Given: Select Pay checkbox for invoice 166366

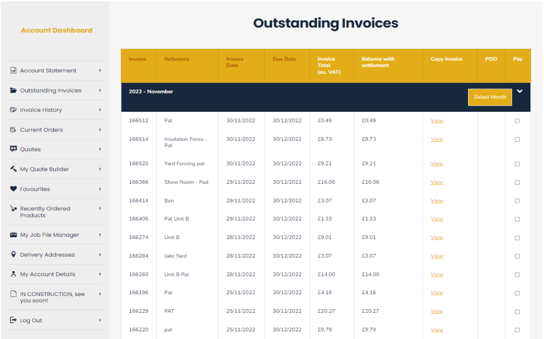Looking at the screenshot, I should 517,182.
